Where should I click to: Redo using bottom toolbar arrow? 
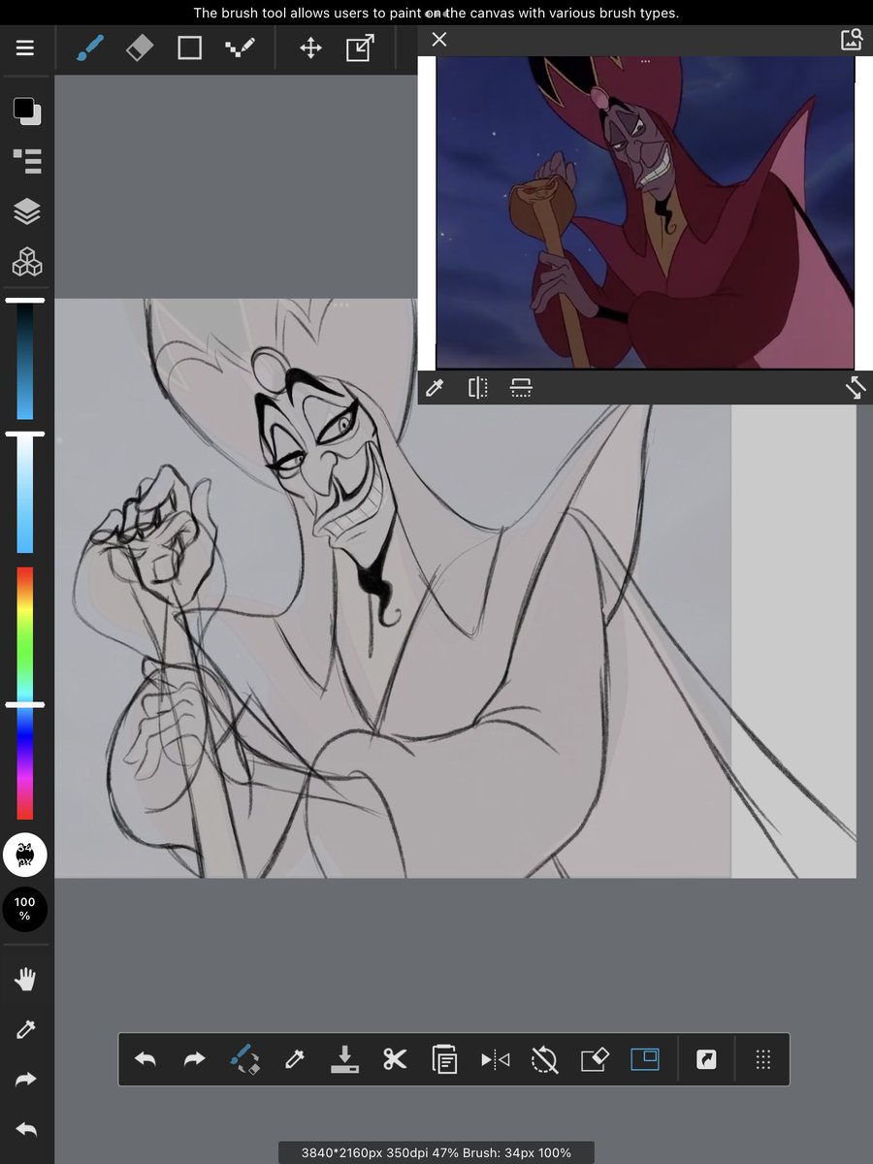click(x=195, y=1059)
